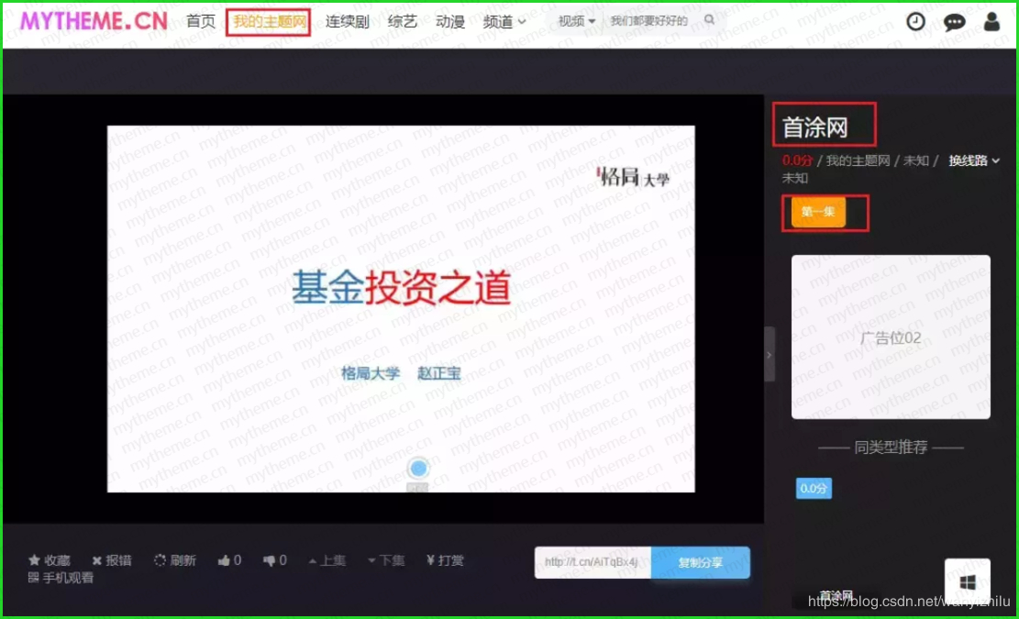The width and height of the screenshot is (1019, 619).
Task: Click the search box text field
Action: [653, 21]
